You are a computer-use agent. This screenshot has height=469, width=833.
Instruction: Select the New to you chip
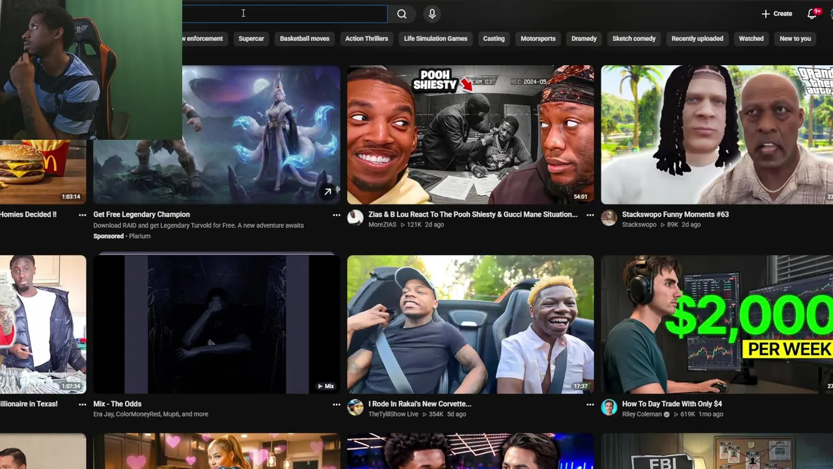(x=795, y=38)
